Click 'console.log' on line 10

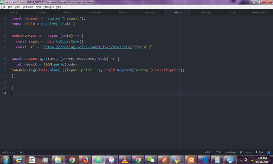tap(23, 70)
